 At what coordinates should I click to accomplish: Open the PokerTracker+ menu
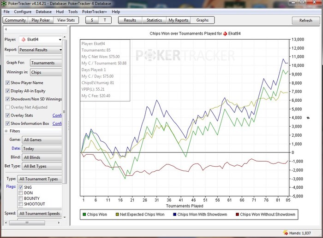(95, 12)
